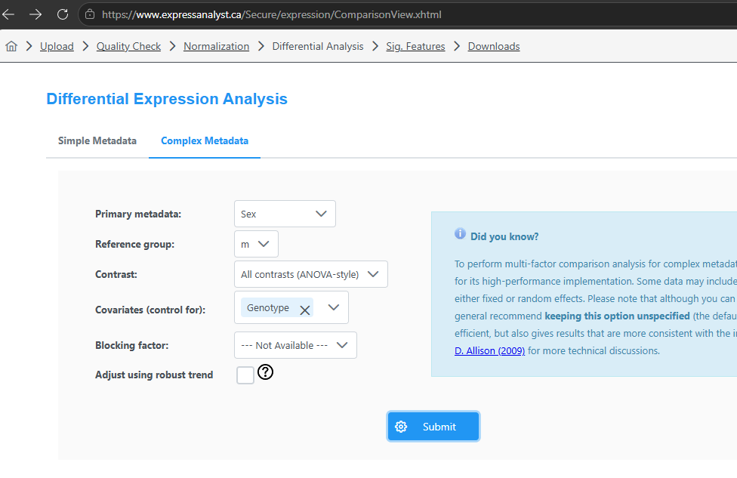Open help for robust trend option
Viewport: 737px width, 478px height.
click(265, 372)
